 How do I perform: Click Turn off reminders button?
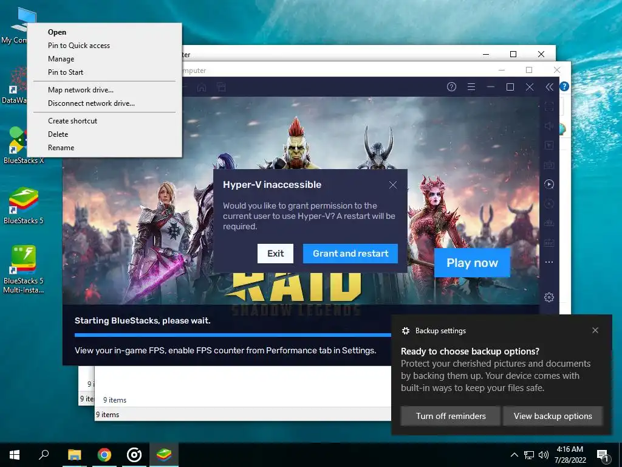tap(451, 416)
